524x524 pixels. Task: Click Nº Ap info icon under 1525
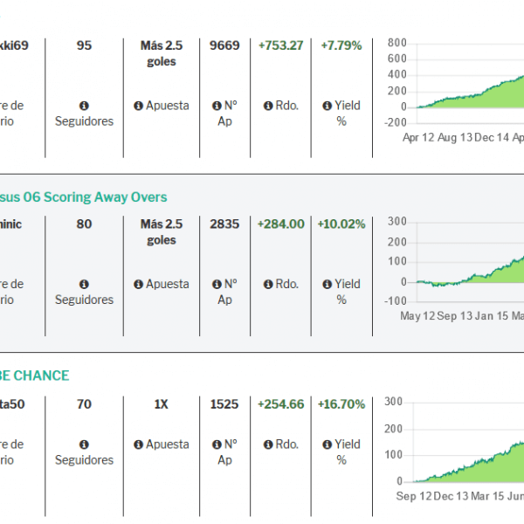point(217,445)
